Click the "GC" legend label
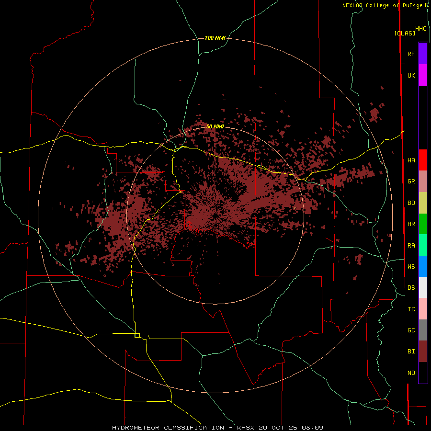The width and height of the screenshot is (431, 431). [x=411, y=330]
